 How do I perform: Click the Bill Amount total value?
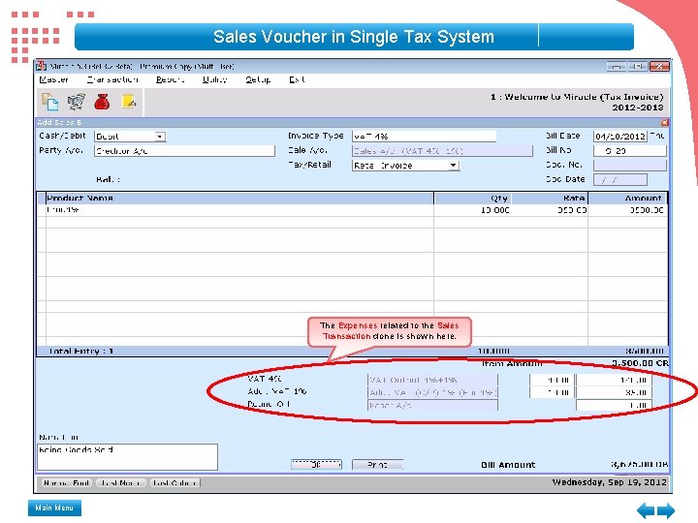coord(639,465)
